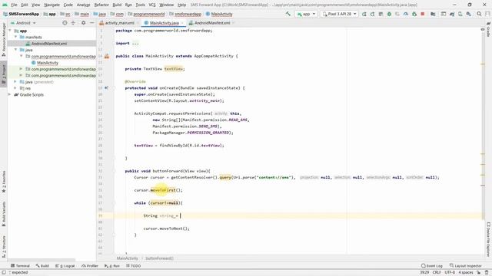The width and height of the screenshot is (492, 276).
Task: Click the scroll-from-source target icon in Project panel
Action: click(65, 23)
